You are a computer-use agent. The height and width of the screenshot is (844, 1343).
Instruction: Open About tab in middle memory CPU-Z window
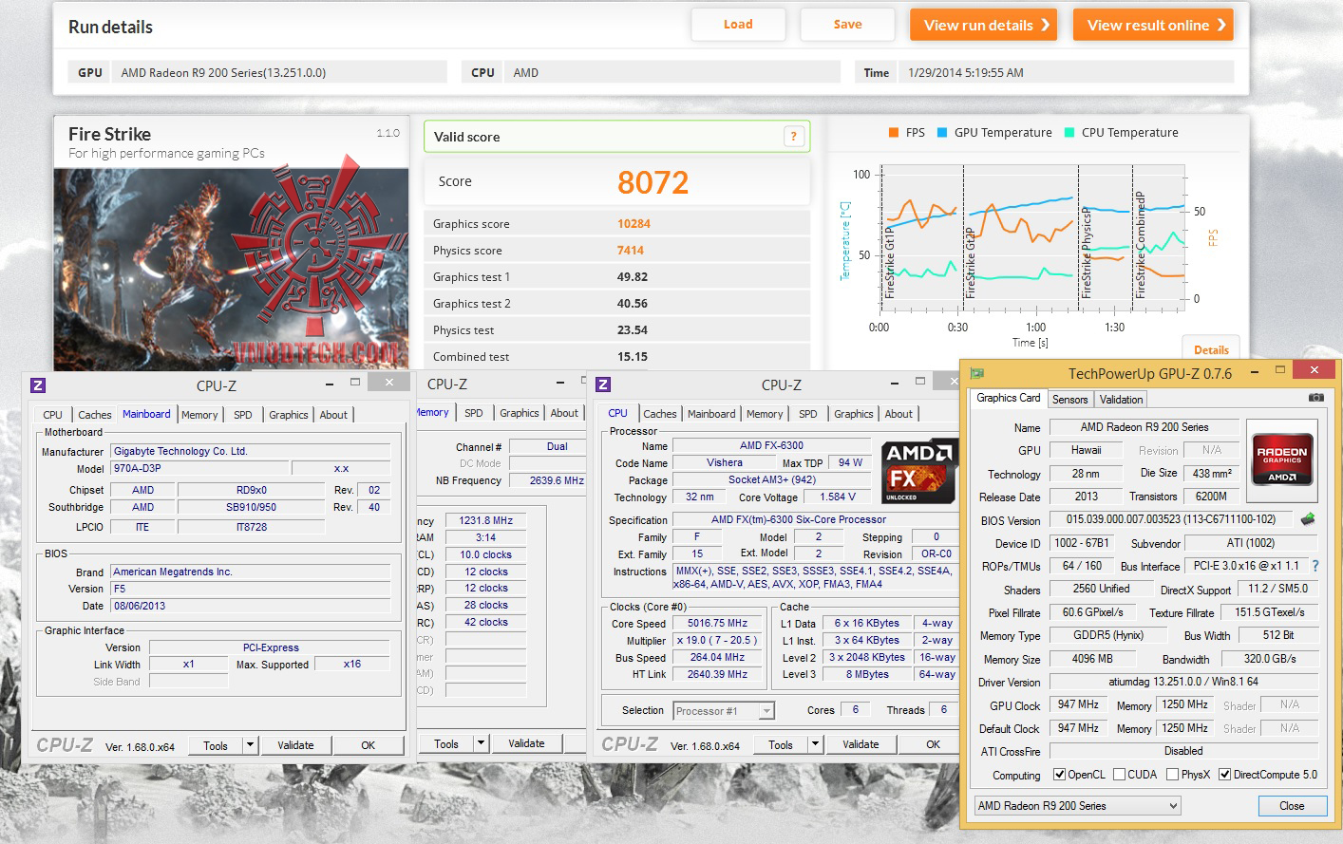click(x=564, y=413)
